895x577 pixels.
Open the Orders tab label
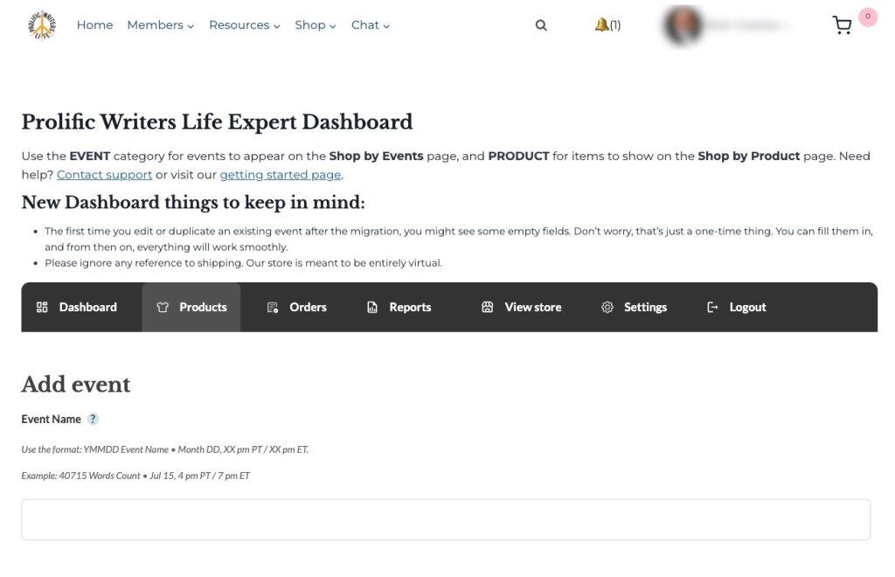click(x=308, y=307)
